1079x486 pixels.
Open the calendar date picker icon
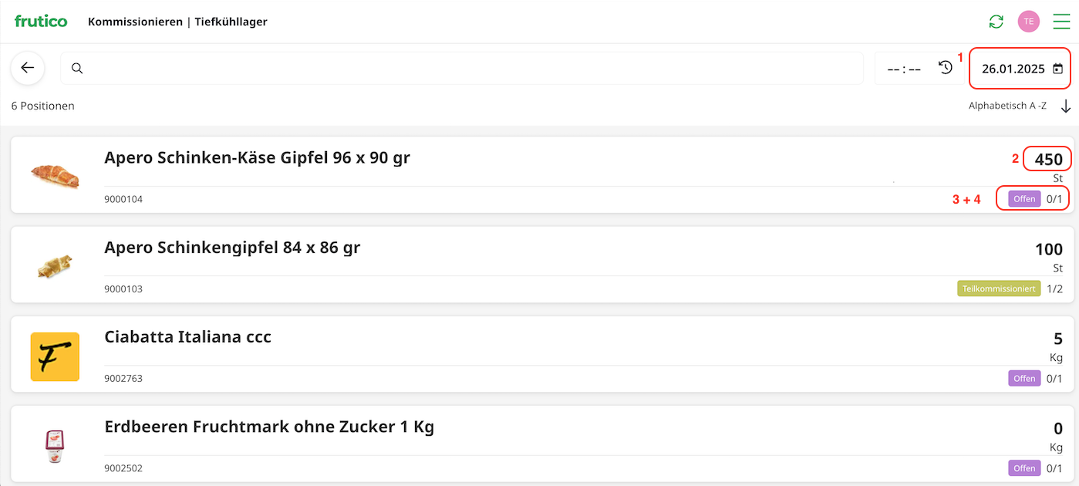(1057, 69)
